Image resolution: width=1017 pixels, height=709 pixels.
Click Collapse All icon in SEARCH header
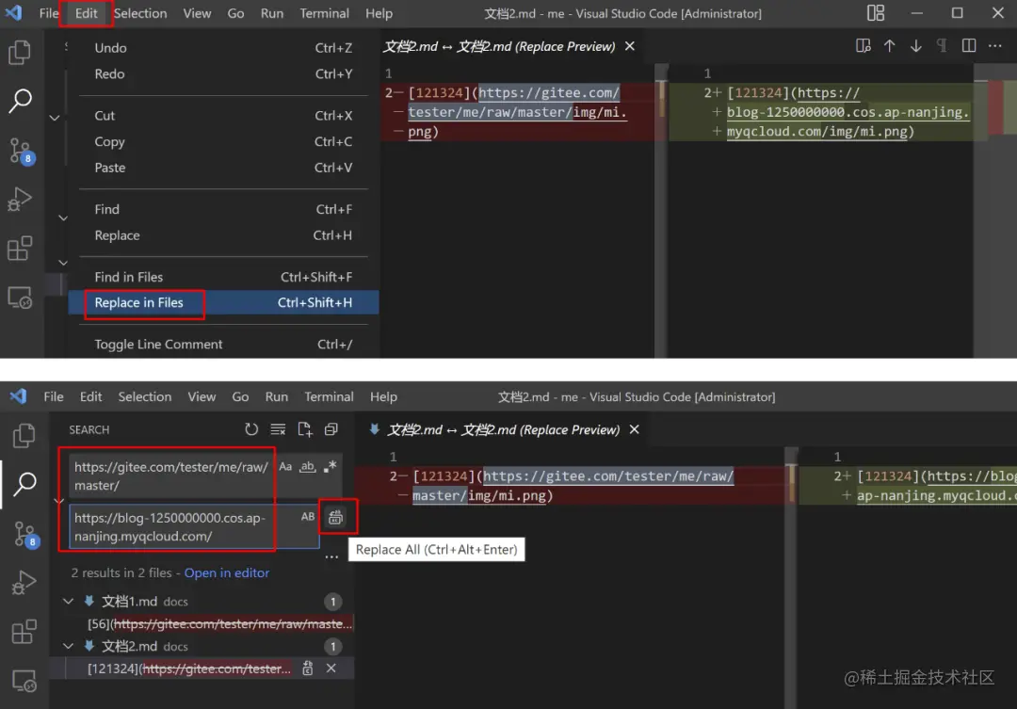pyautogui.click(x=331, y=429)
